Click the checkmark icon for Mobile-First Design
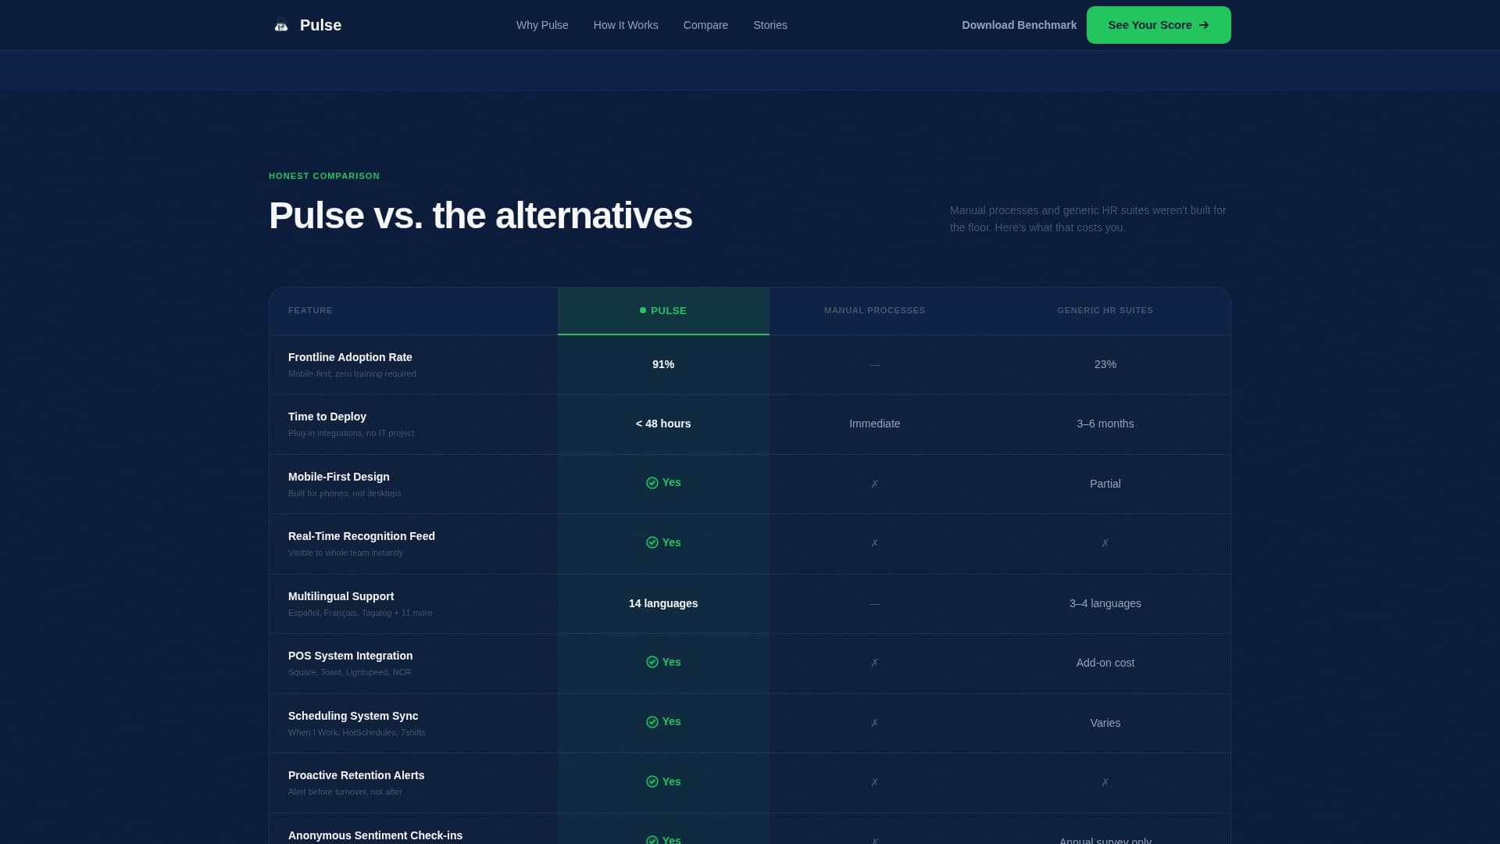Viewport: 1500px width, 844px height. (x=652, y=483)
